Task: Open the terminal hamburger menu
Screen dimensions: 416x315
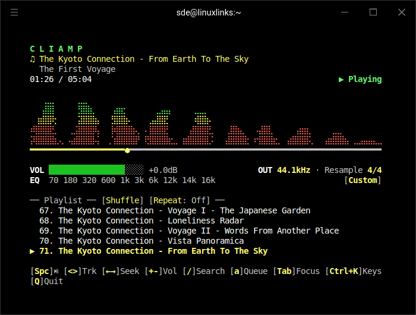Action: click(14, 12)
